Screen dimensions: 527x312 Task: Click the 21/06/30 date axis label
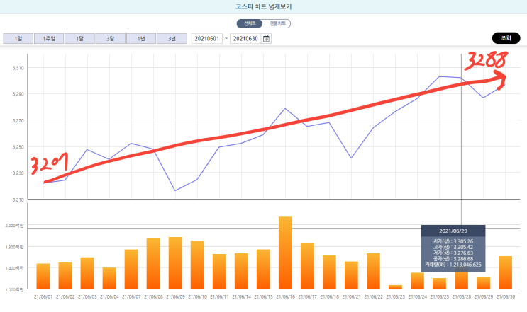point(505,297)
